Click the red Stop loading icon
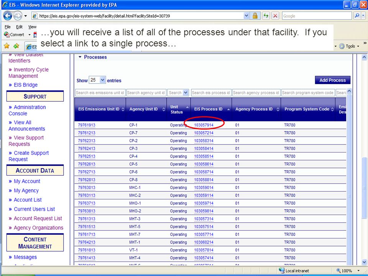Image resolution: width=368 pixels, height=276 pixels. click(x=276, y=16)
